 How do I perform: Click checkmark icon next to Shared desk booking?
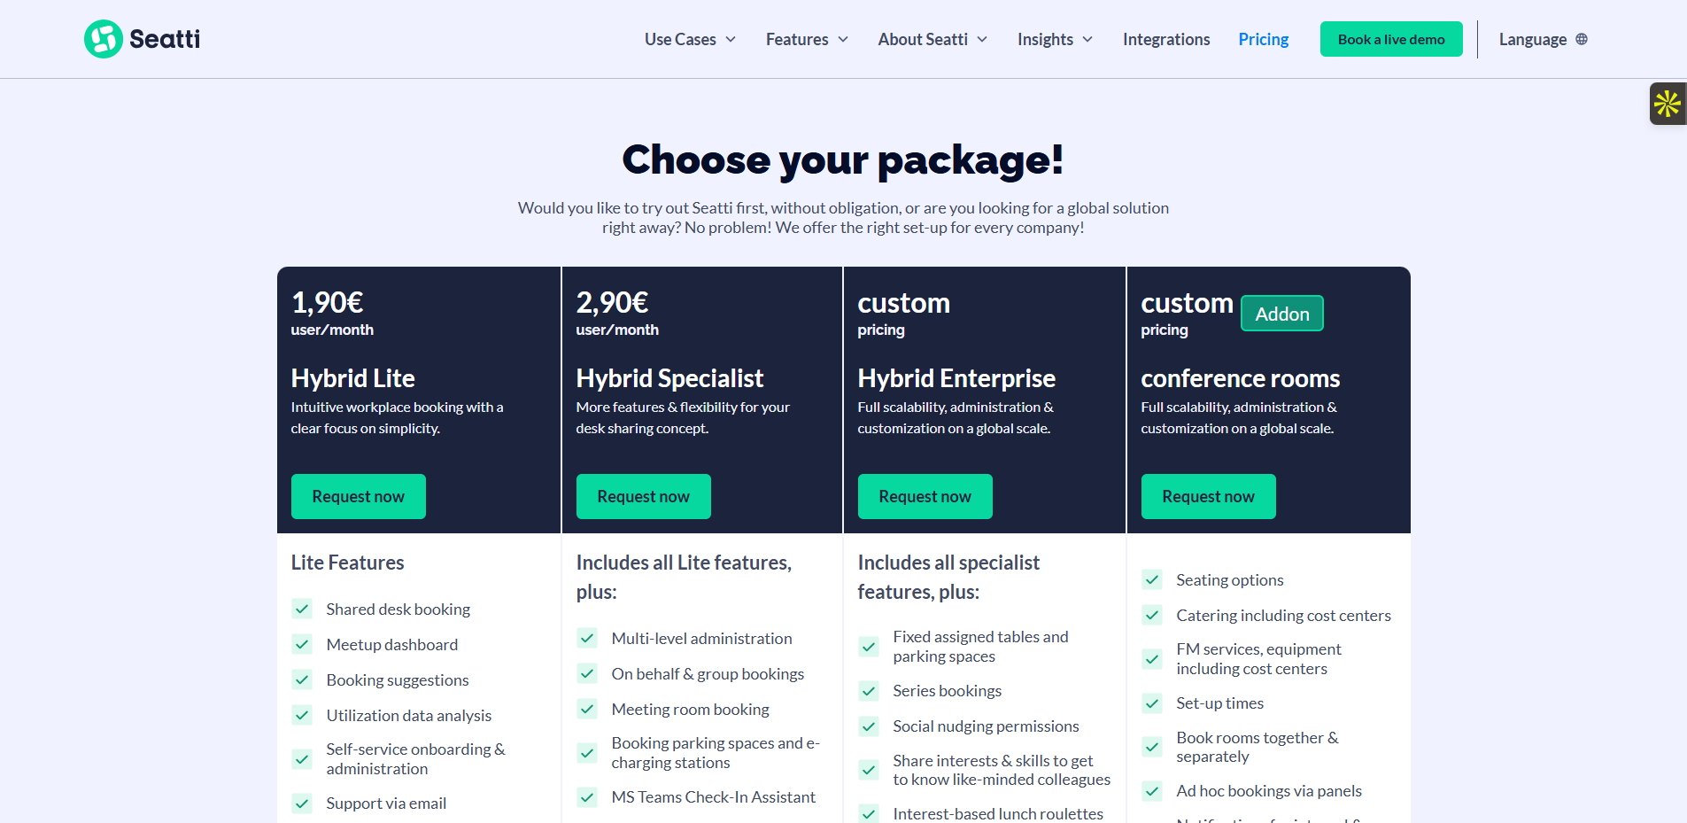[302, 609]
